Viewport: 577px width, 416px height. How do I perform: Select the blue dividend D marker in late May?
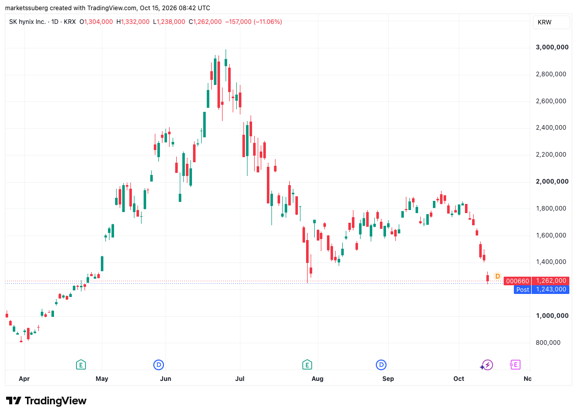(x=158, y=365)
